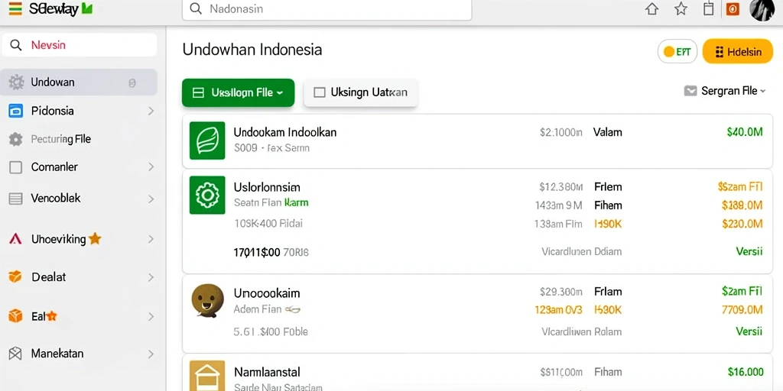Click the envelope icon beside Sergran File
The width and height of the screenshot is (783, 391).
[690, 91]
